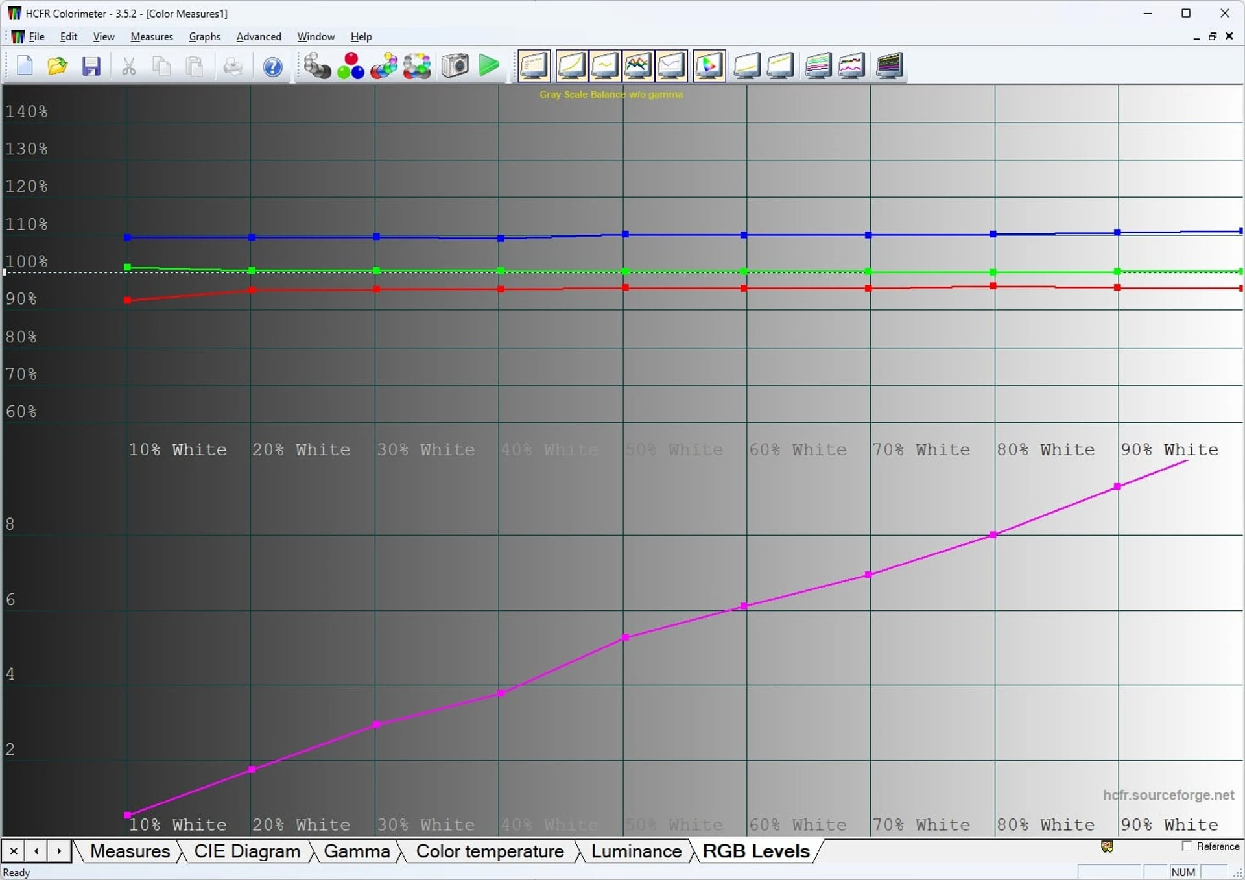
Task: Close current tab with X button
Action: point(14,850)
